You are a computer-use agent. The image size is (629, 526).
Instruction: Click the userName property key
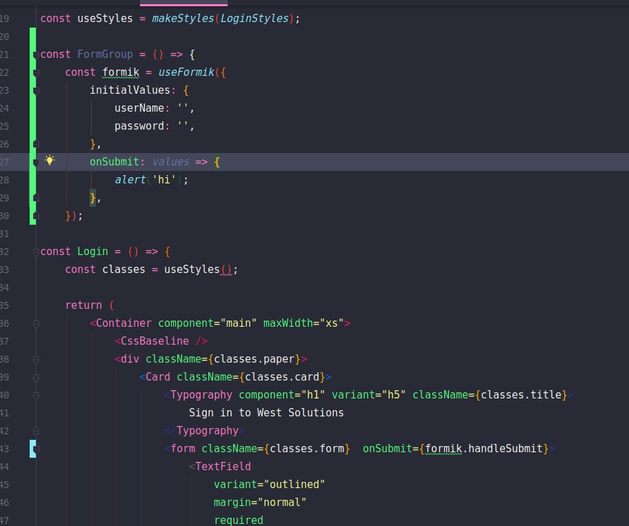[x=139, y=108]
